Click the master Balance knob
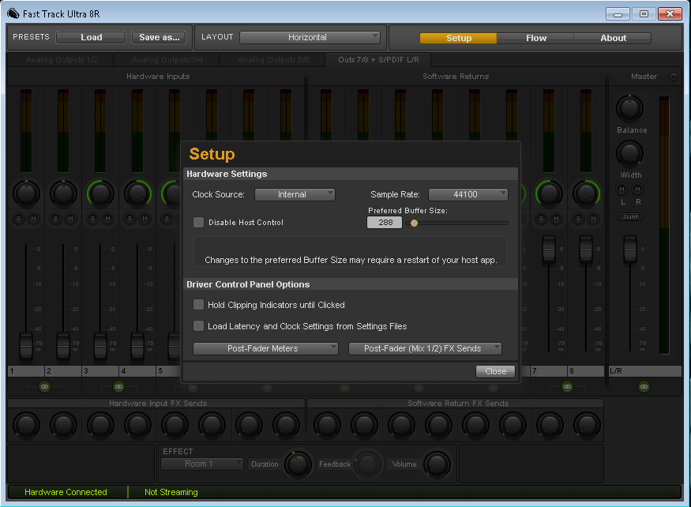 pyautogui.click(x=629, y=108)
